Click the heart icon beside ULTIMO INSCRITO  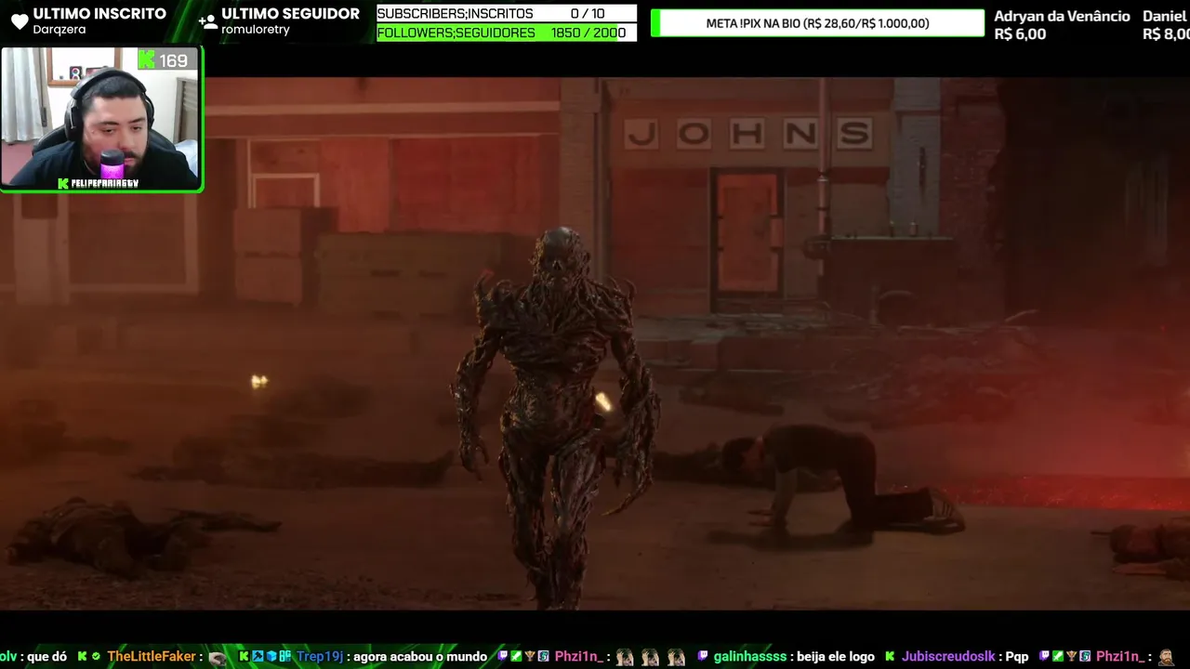point(19,21)
